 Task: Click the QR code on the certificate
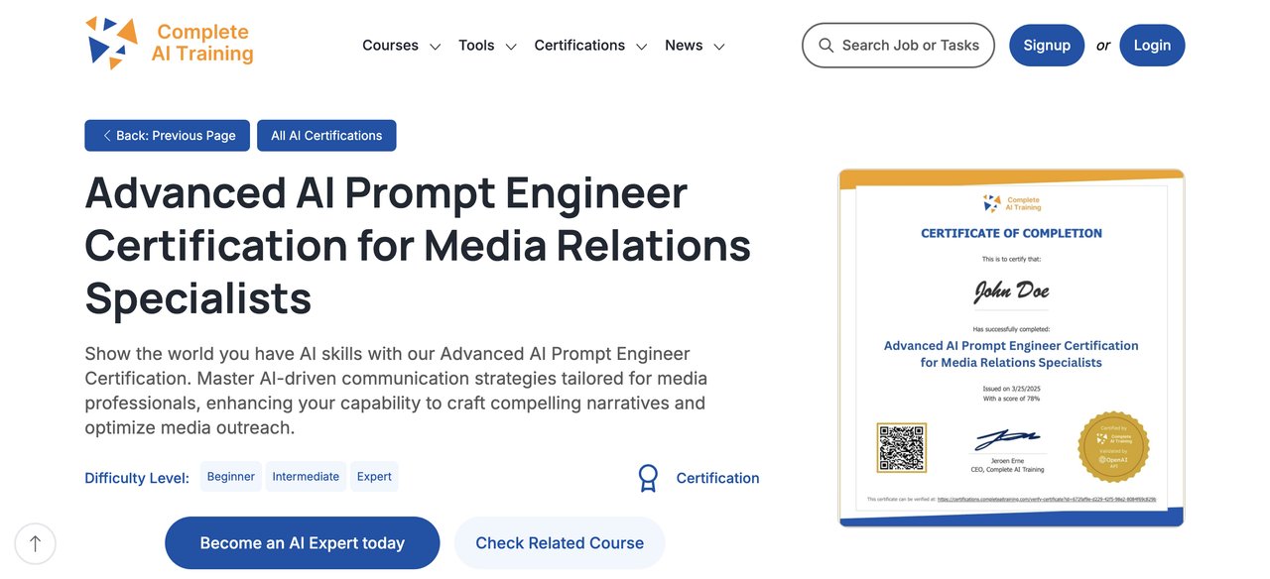point(901,447)
